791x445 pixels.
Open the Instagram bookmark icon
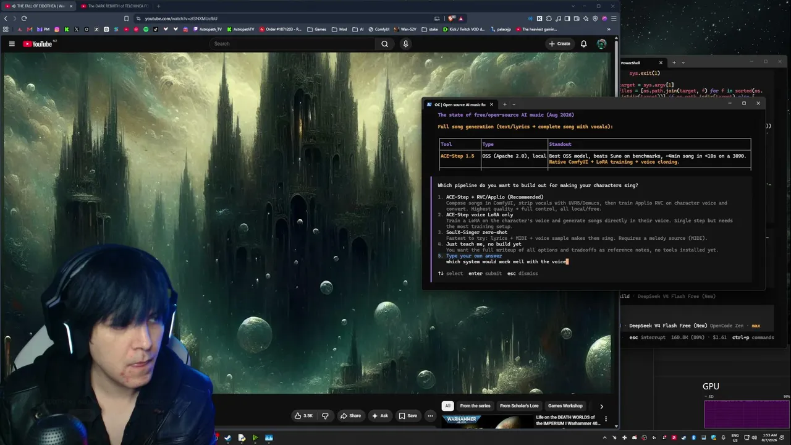click(57, 29)
